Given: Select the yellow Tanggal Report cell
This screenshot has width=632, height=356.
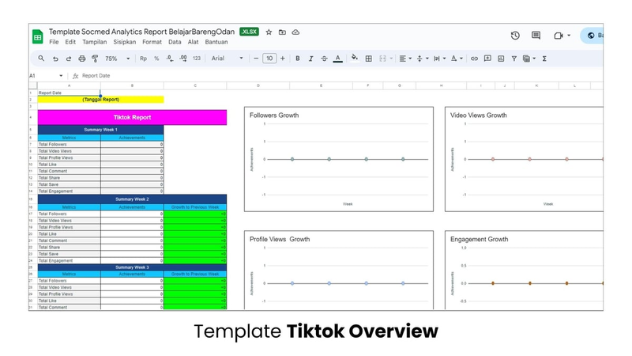Looking at the screenshot, I should pyautogui.click(x=101, y=100).
